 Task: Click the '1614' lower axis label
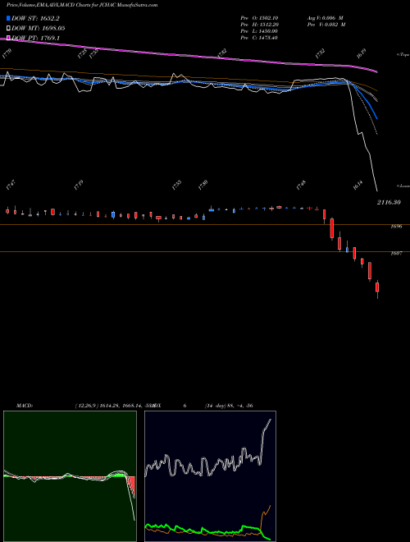point(358,186)
